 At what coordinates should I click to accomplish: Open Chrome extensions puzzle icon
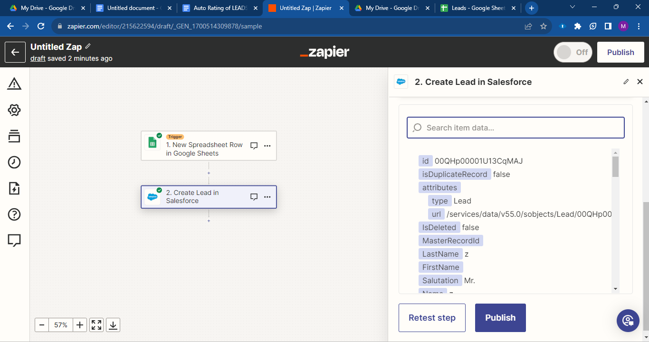pos(578,26)
